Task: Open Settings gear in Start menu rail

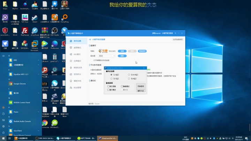Action: [x=3, y=126]
